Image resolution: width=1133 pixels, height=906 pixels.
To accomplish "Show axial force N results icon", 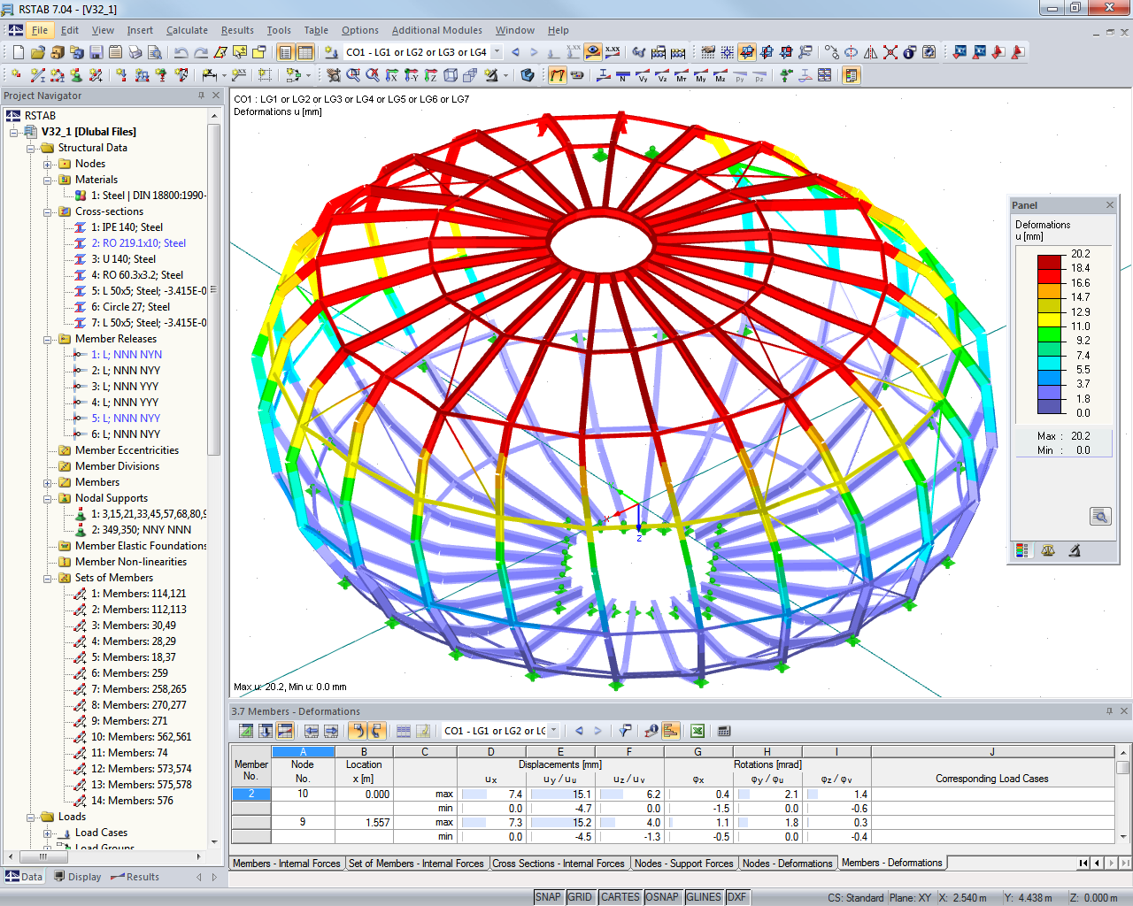I will click(623, 75).
